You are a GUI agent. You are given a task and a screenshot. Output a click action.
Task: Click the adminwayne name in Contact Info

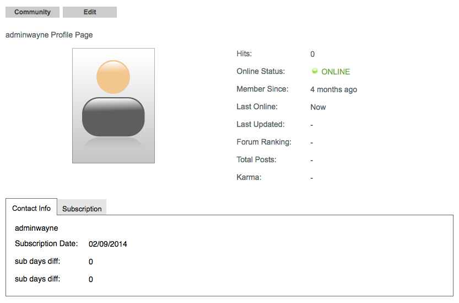tap(36, 228)
